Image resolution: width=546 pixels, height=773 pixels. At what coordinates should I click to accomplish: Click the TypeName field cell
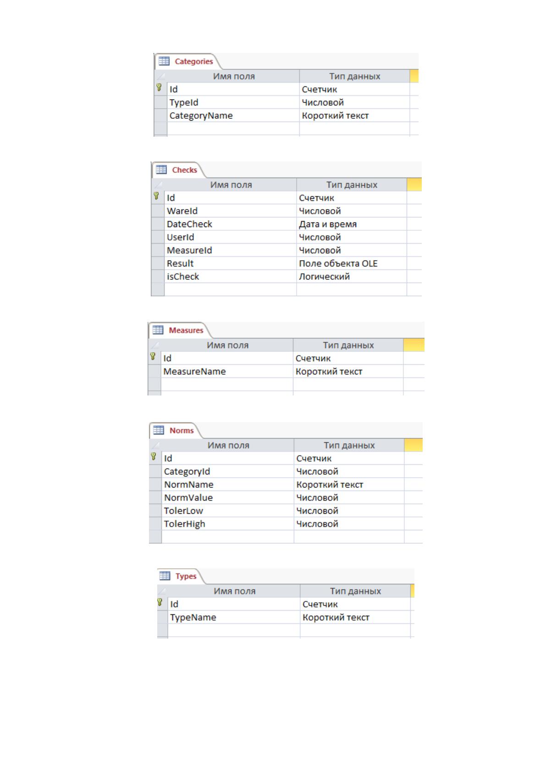(234, 617)
